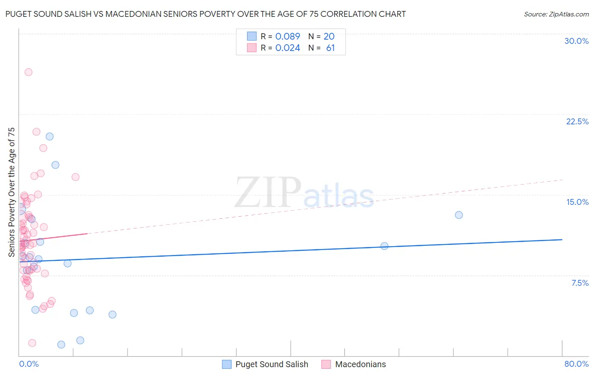
Task: Click the blue data point on the trend line near 10%
Action: (x=384, y=246)
